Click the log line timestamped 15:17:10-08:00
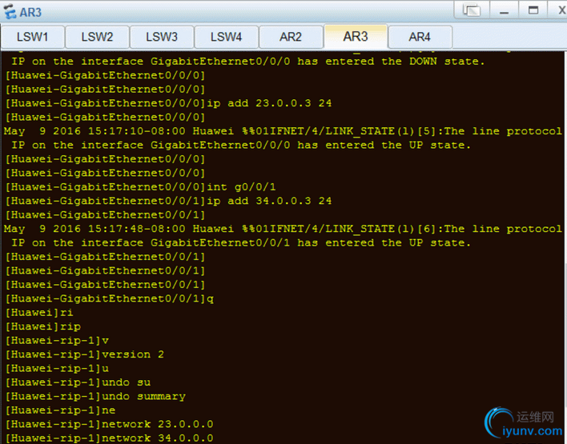 [x=283, y=131]
